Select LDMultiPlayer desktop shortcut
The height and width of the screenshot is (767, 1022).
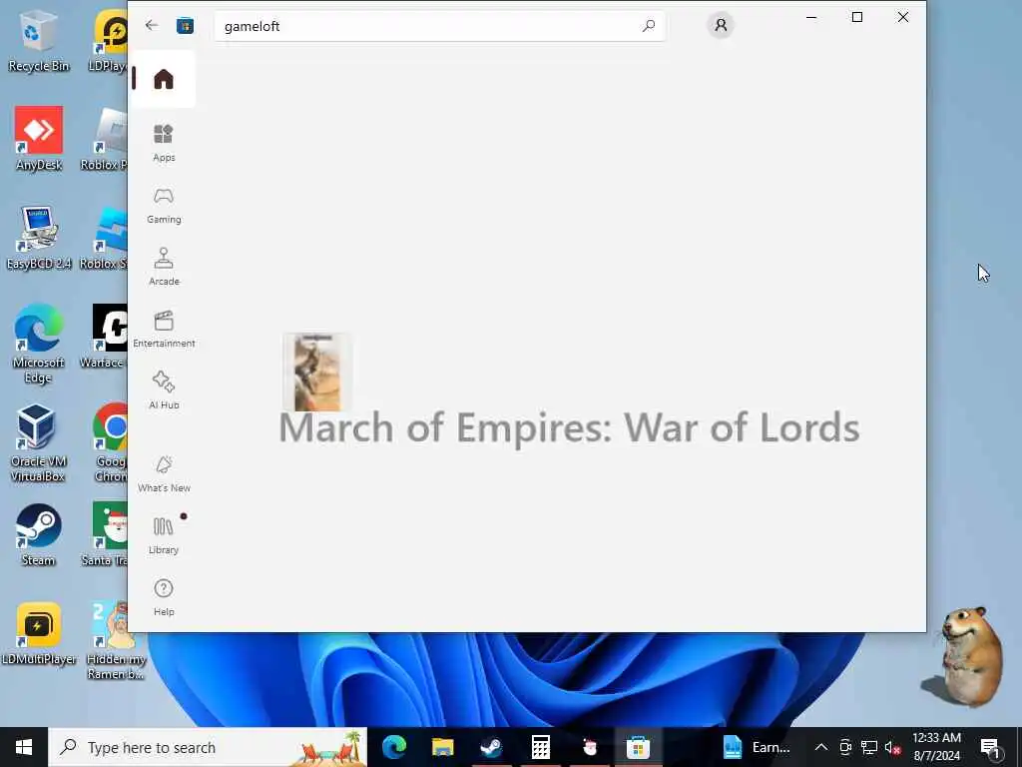pyautogui.click(x=39, y=634)
